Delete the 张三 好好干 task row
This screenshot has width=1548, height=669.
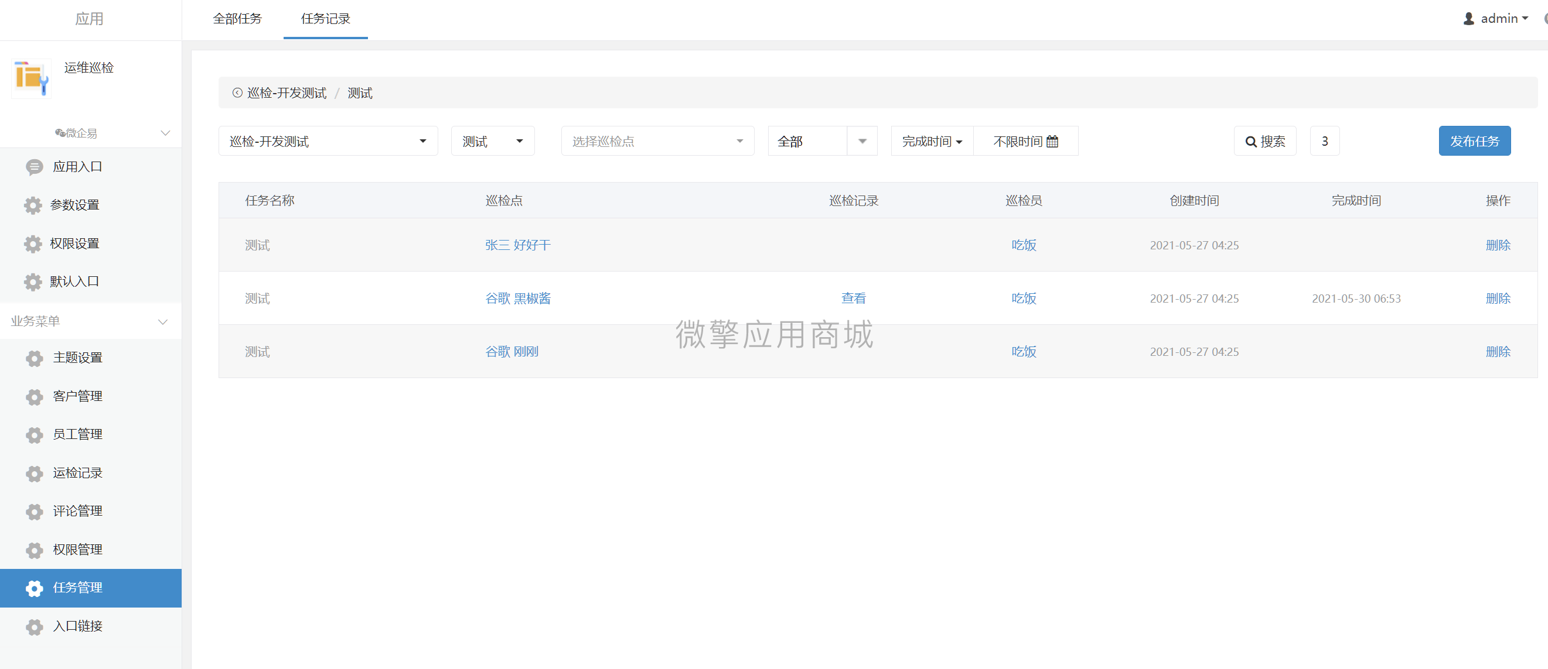(x=1498, y=245)
